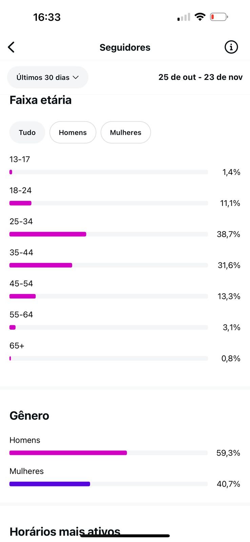Click the date range 25 de out - 23 de nov
250x542 pixels.
[x=201, y=77]
